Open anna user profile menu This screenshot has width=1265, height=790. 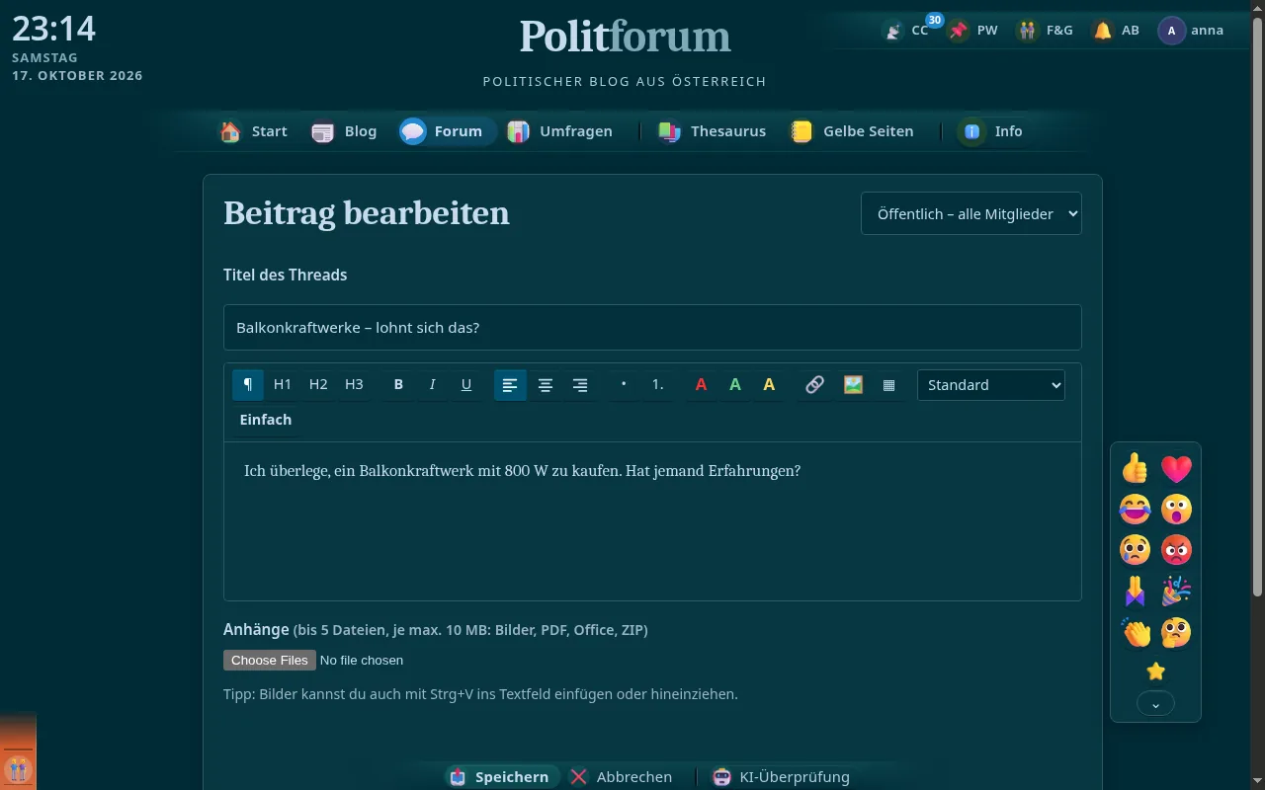pyautogui.click(x=1192, y=31)
